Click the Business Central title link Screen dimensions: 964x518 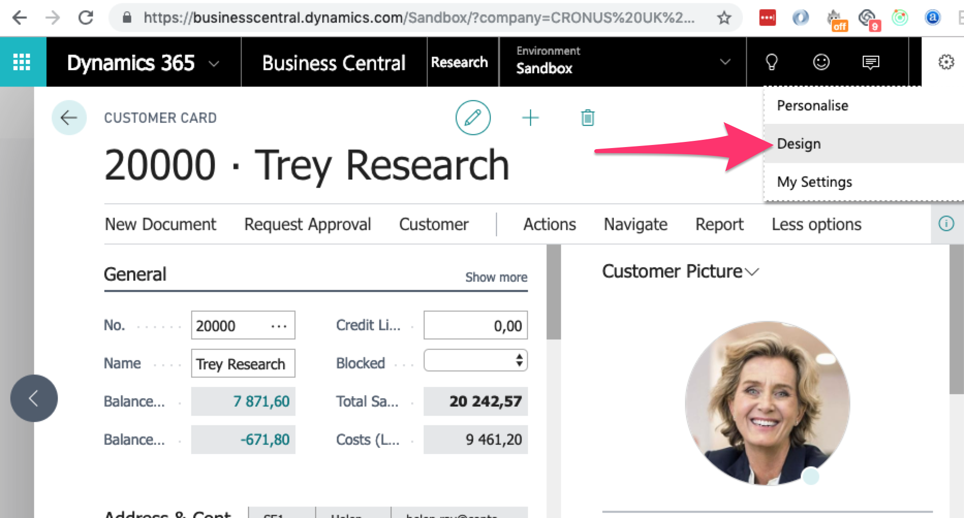pyautogui.click(x=334, y=62)
